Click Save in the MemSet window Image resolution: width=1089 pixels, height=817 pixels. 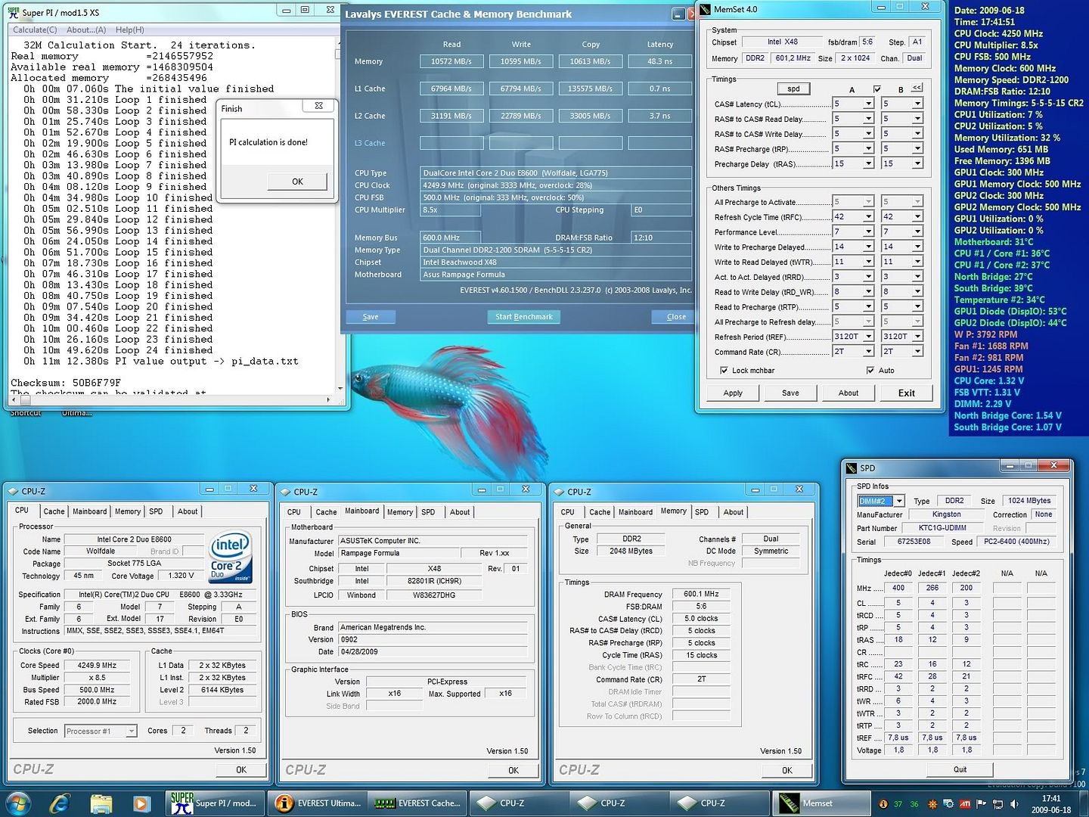790,393
